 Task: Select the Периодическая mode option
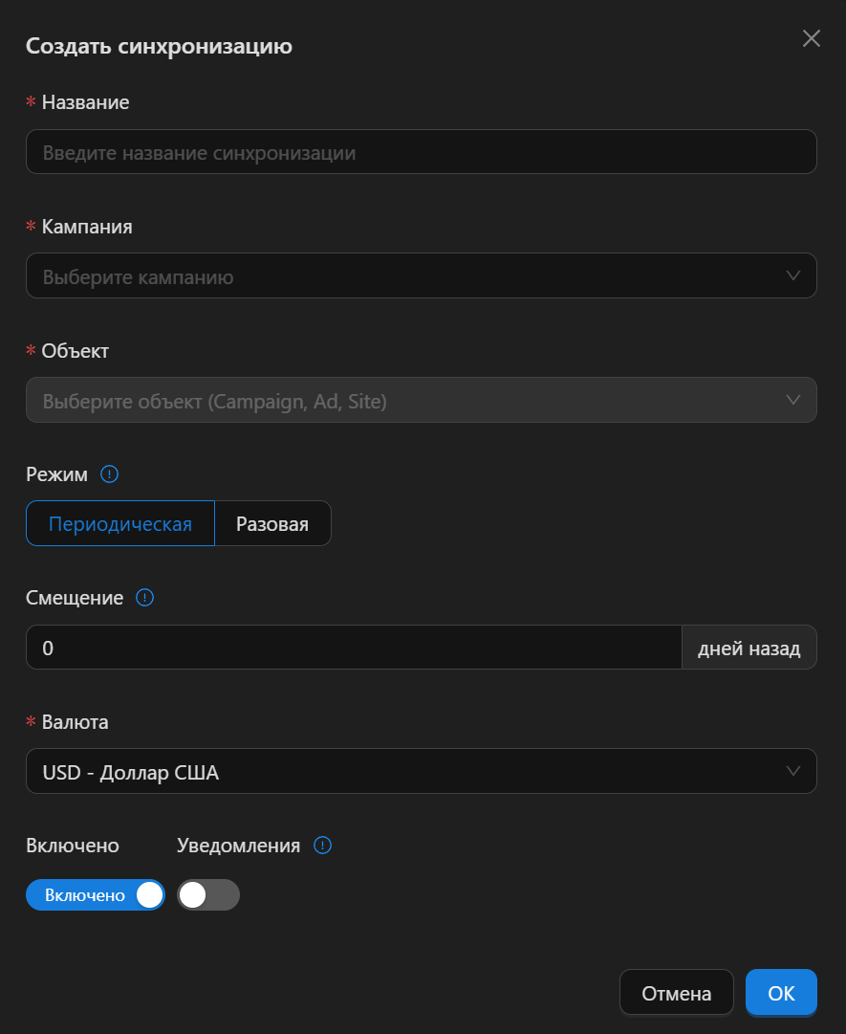120,523
